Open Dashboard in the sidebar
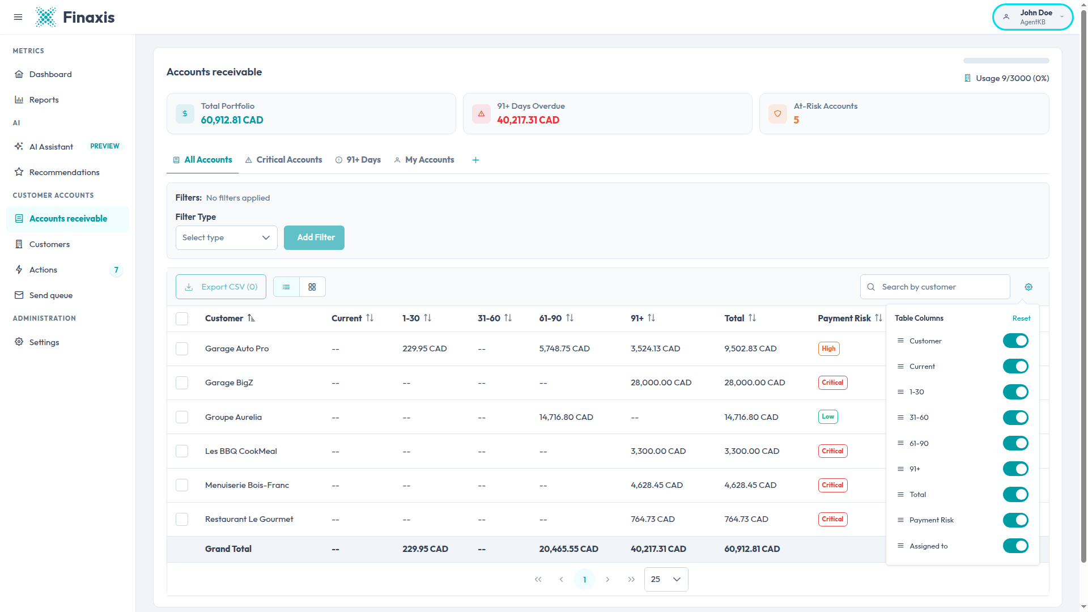Screen dimensions: 1088x612 coord(67,74)
